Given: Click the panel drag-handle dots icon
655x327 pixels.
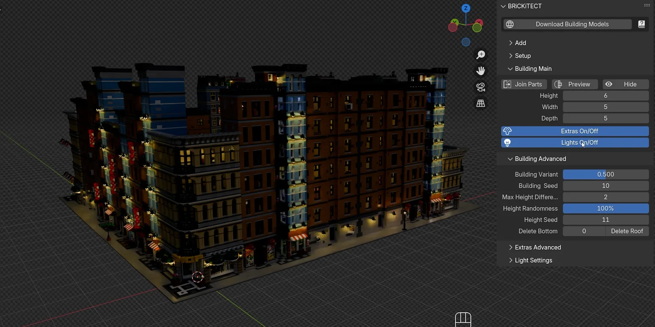Looking at the screenshot, I should click(647, 5).
